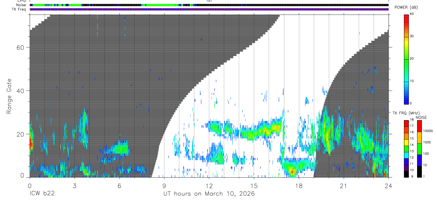
Task: Click the 'CPID' row label at top
Action: click(x=22, y=1)
